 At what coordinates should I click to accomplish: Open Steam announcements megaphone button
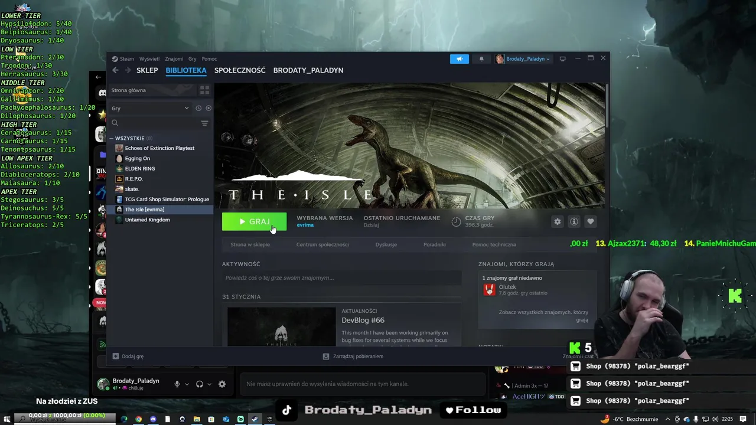click(x=459, y=59)
